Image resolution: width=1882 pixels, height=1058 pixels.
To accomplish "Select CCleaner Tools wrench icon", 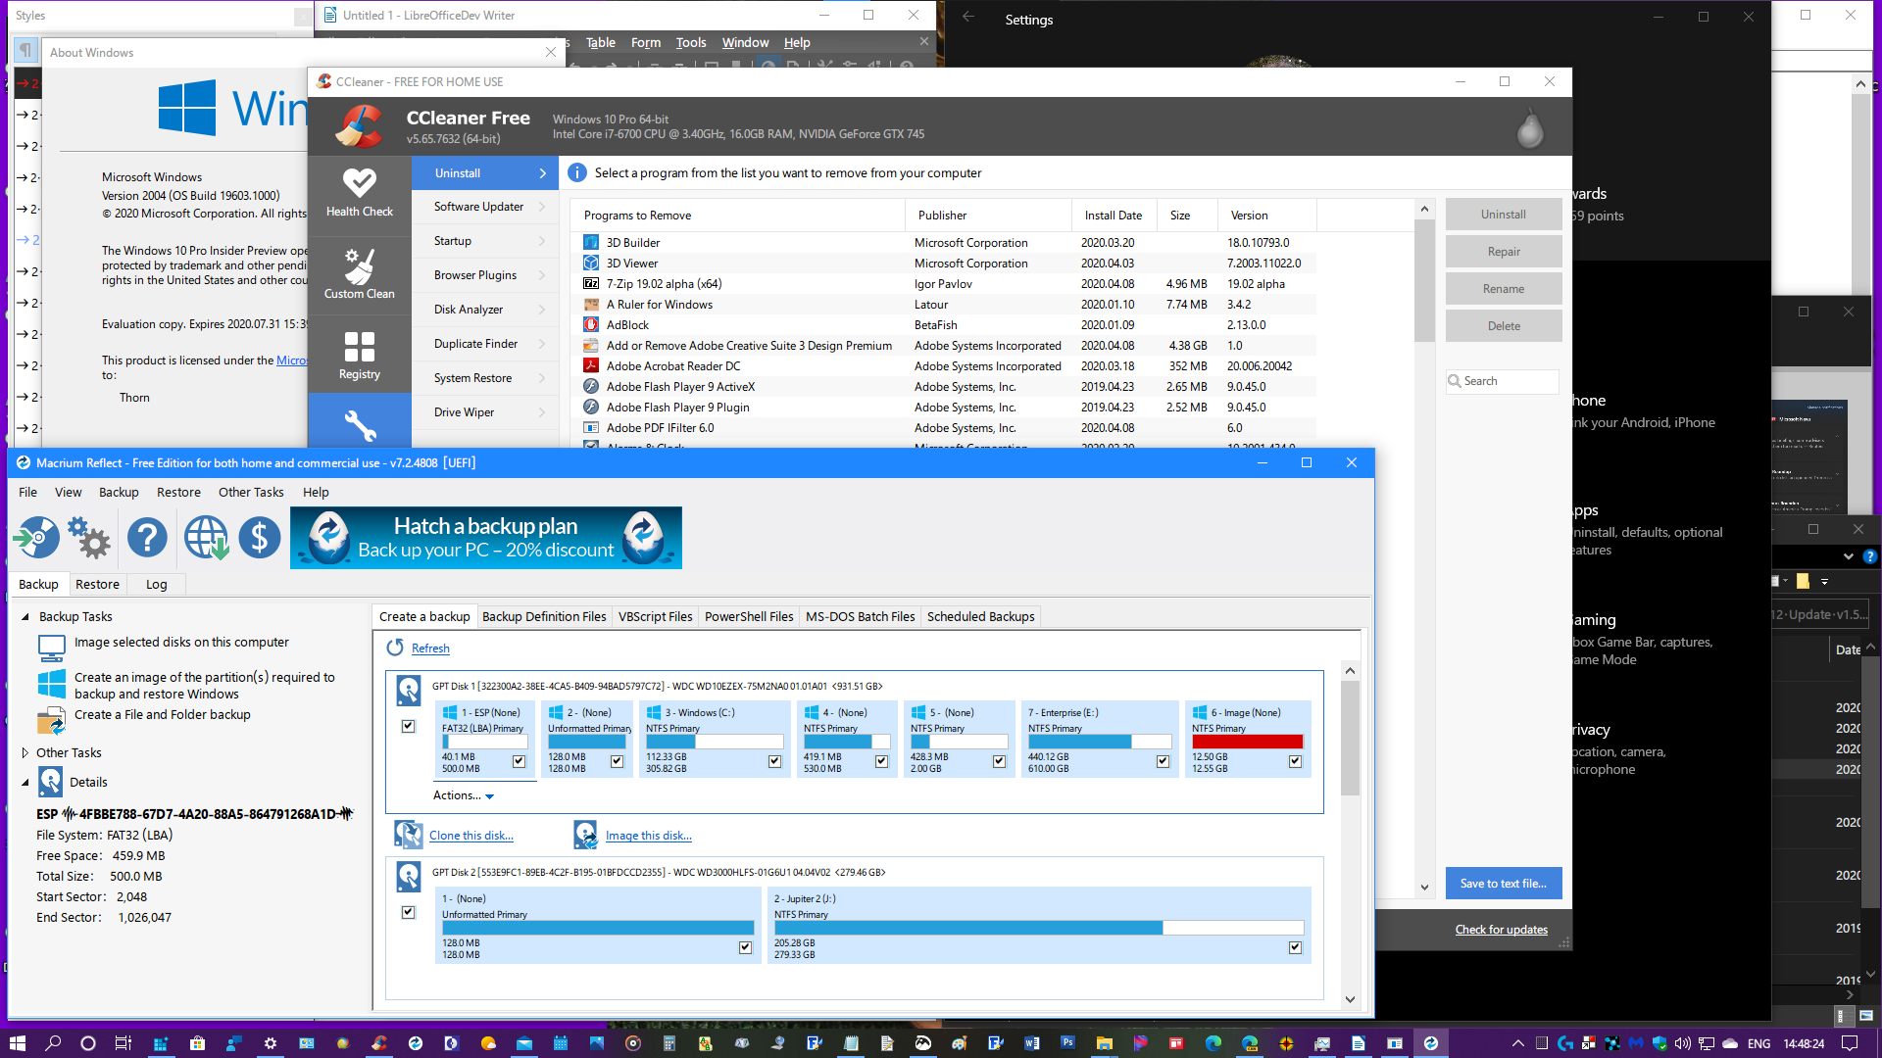I will click(x=360, y=425).
